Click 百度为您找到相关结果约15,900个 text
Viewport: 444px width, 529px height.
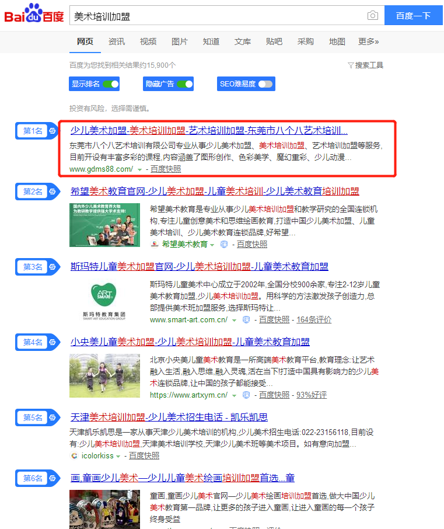point(123,65)
